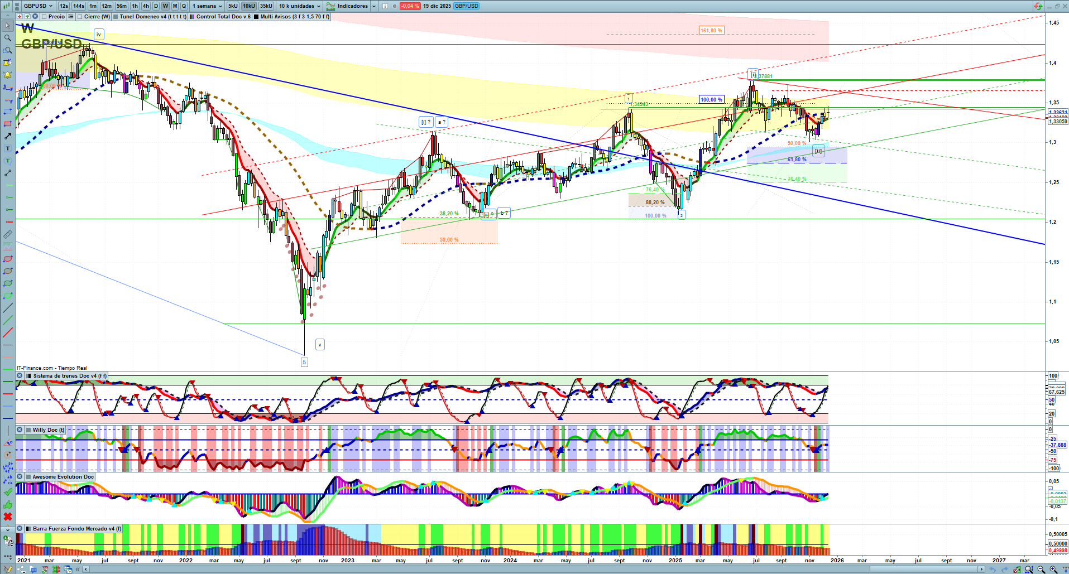Open the 10 k unidades dropdown
Viewport: 1069px width, 574px height.
pyautogui.click(x=300, y=6)
